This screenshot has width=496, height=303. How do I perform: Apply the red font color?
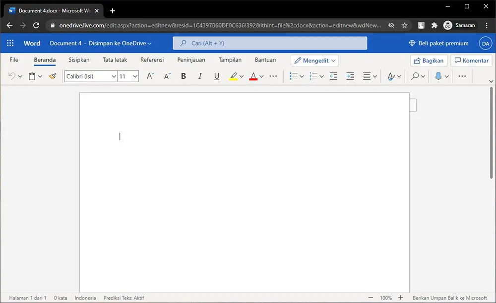[253, 76]
